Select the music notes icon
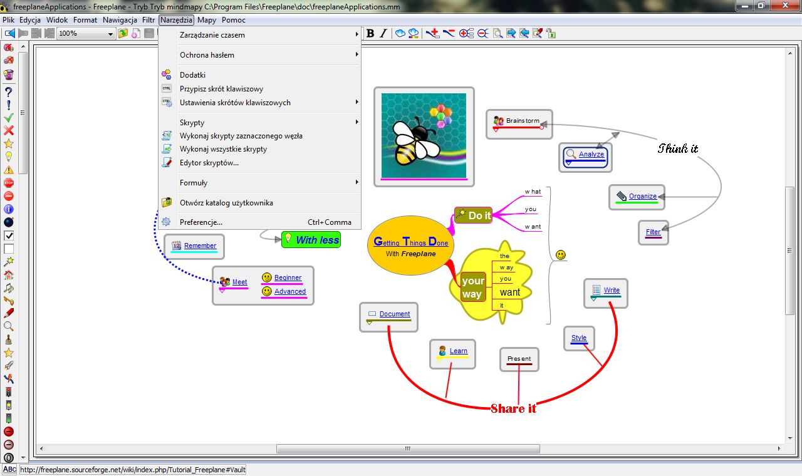Screen dimensions: 802x476 click(9, 288)
